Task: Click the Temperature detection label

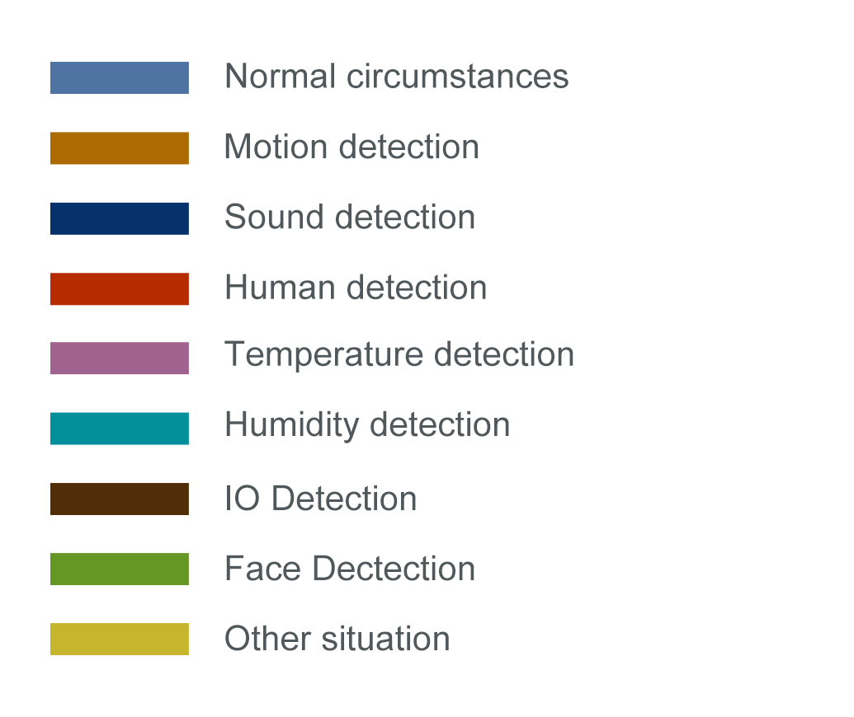Action: [x=399, y=354]
